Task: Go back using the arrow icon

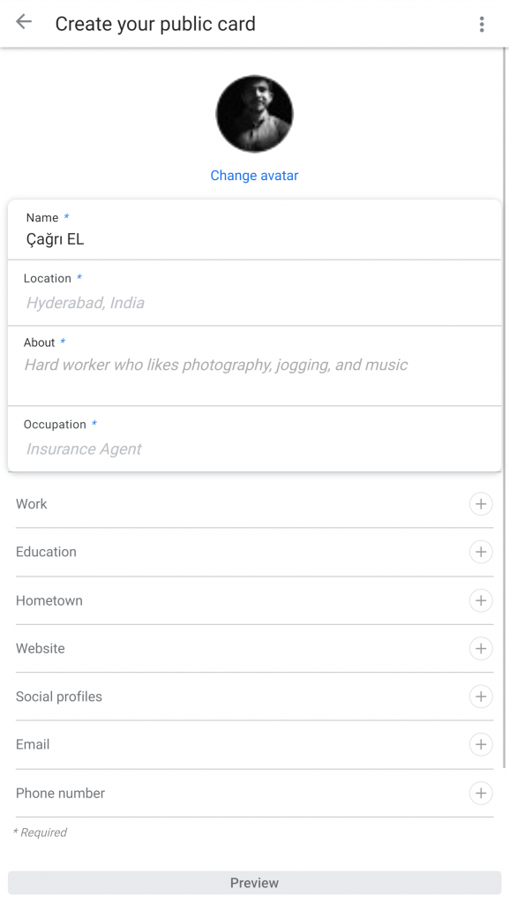Action: (24, 22)
